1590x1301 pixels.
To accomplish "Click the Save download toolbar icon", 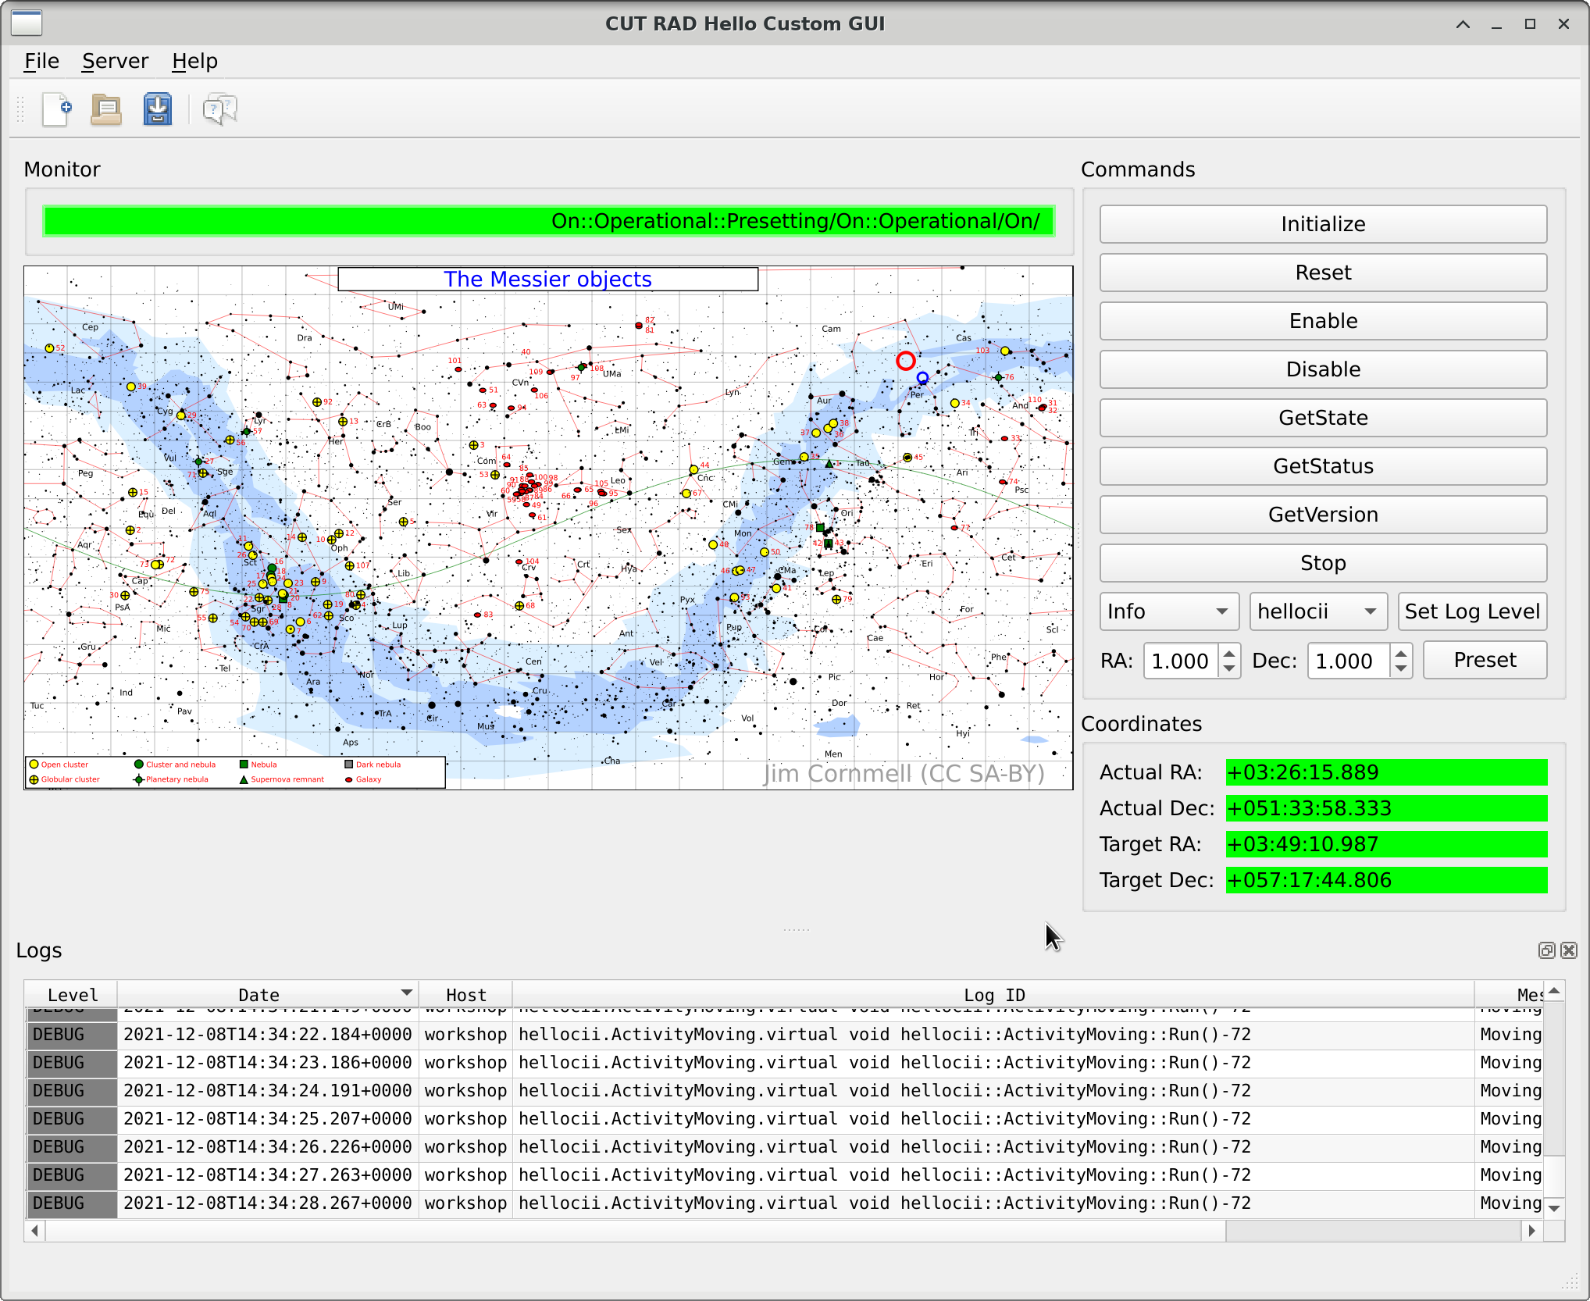I will 158,109.
